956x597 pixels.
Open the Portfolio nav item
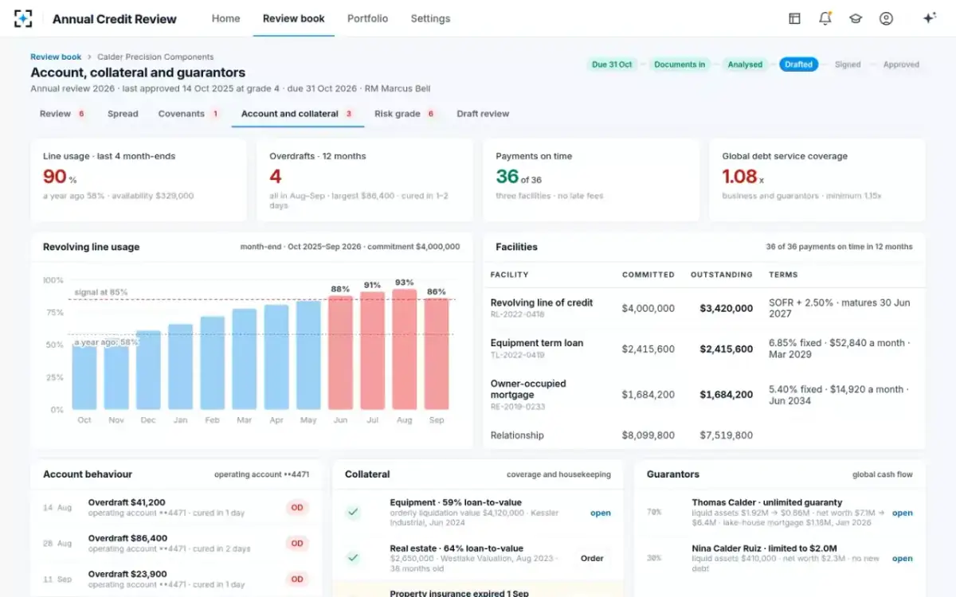[367, 18]
